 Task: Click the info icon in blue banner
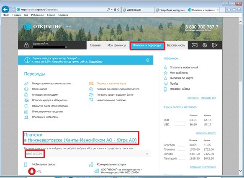27,60
